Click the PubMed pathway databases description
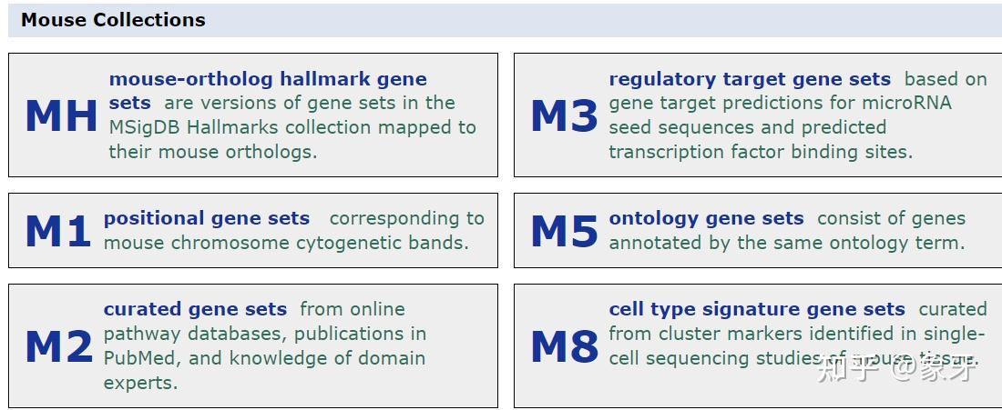Image resolution: width=1002 pixels, height=410 pixels. (264, 345)
